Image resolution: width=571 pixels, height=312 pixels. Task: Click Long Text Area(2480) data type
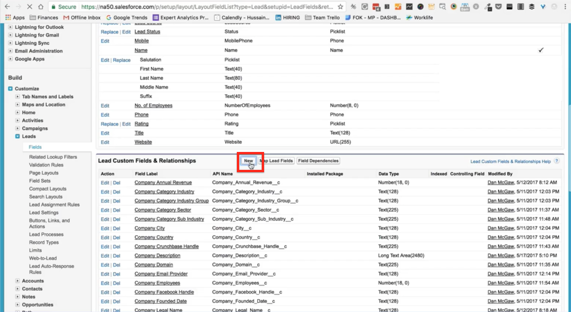(401, 256)
